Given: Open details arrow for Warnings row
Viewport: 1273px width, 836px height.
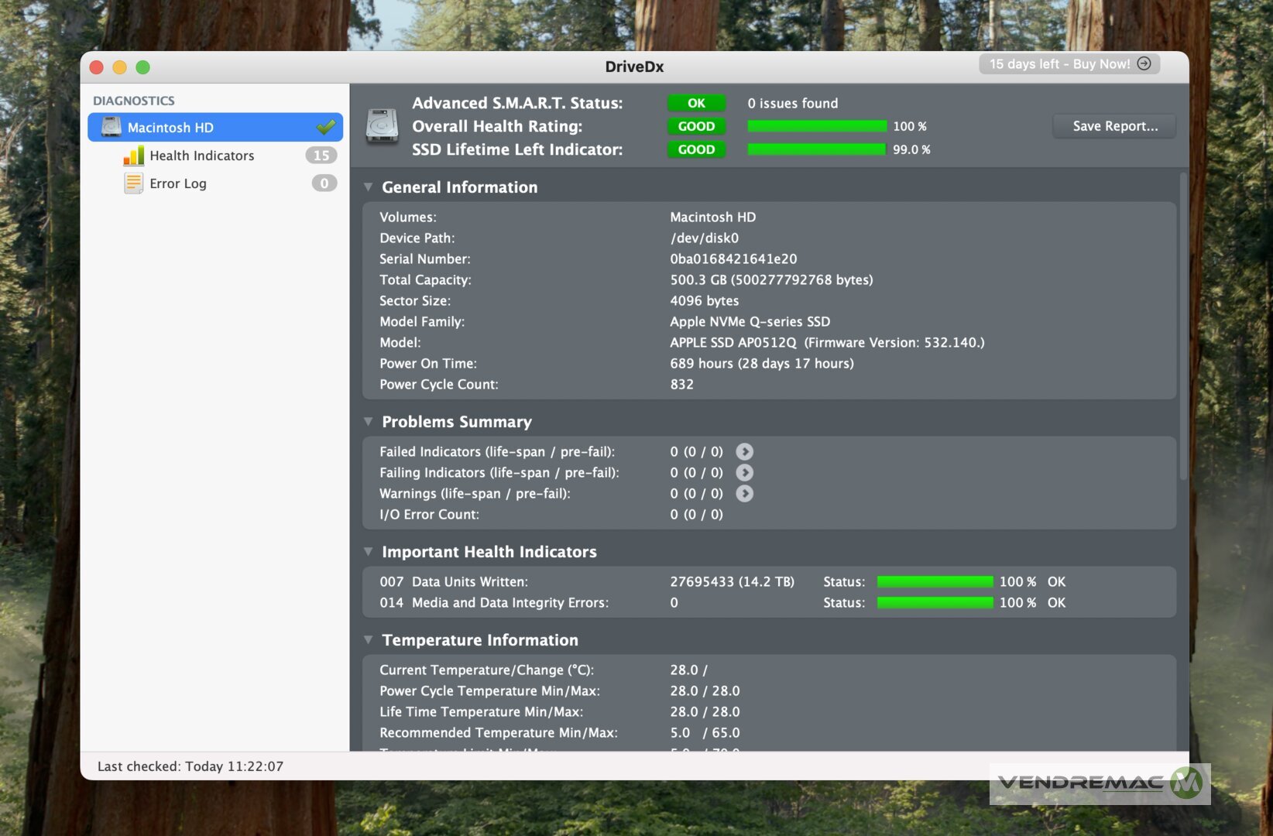Looking at the screenshot, I should tap(744, 493).
